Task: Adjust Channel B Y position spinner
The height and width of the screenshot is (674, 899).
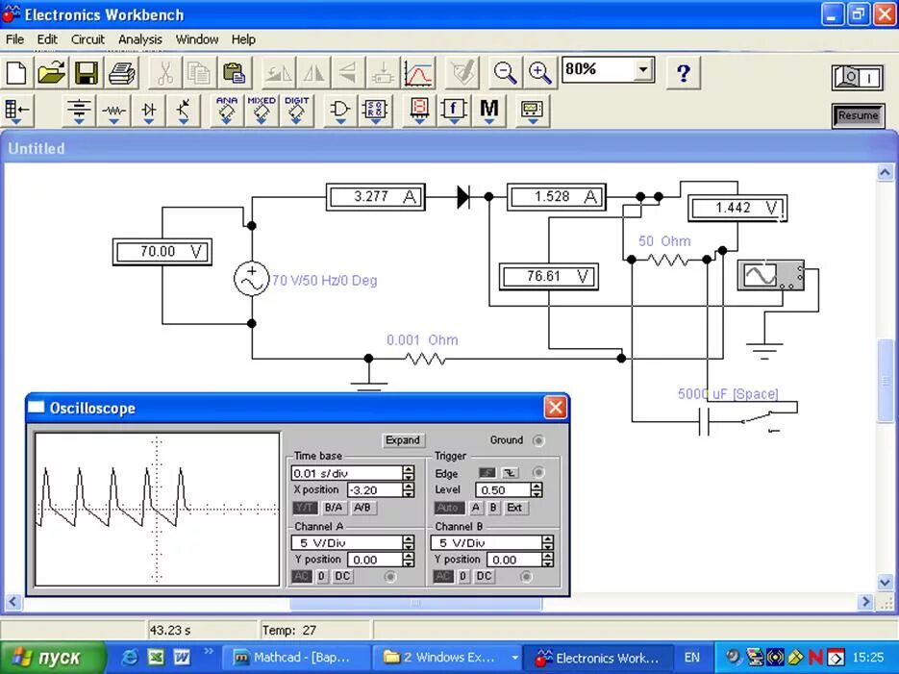Action: pos(547,560)
